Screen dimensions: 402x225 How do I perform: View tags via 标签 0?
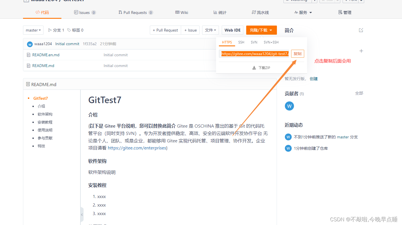(75, 30)
